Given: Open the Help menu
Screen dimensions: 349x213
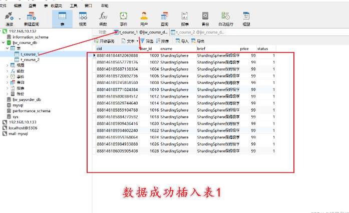Looking at the screenshot, I should [105, 5].
